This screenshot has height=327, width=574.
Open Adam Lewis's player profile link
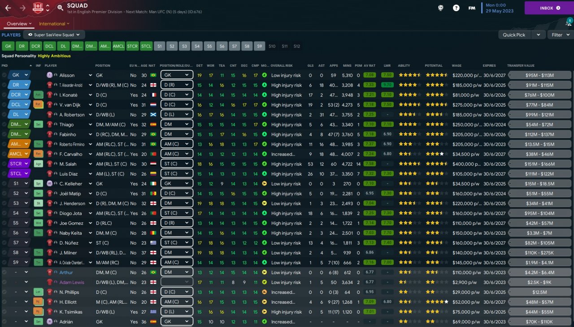tap(72, 282)
